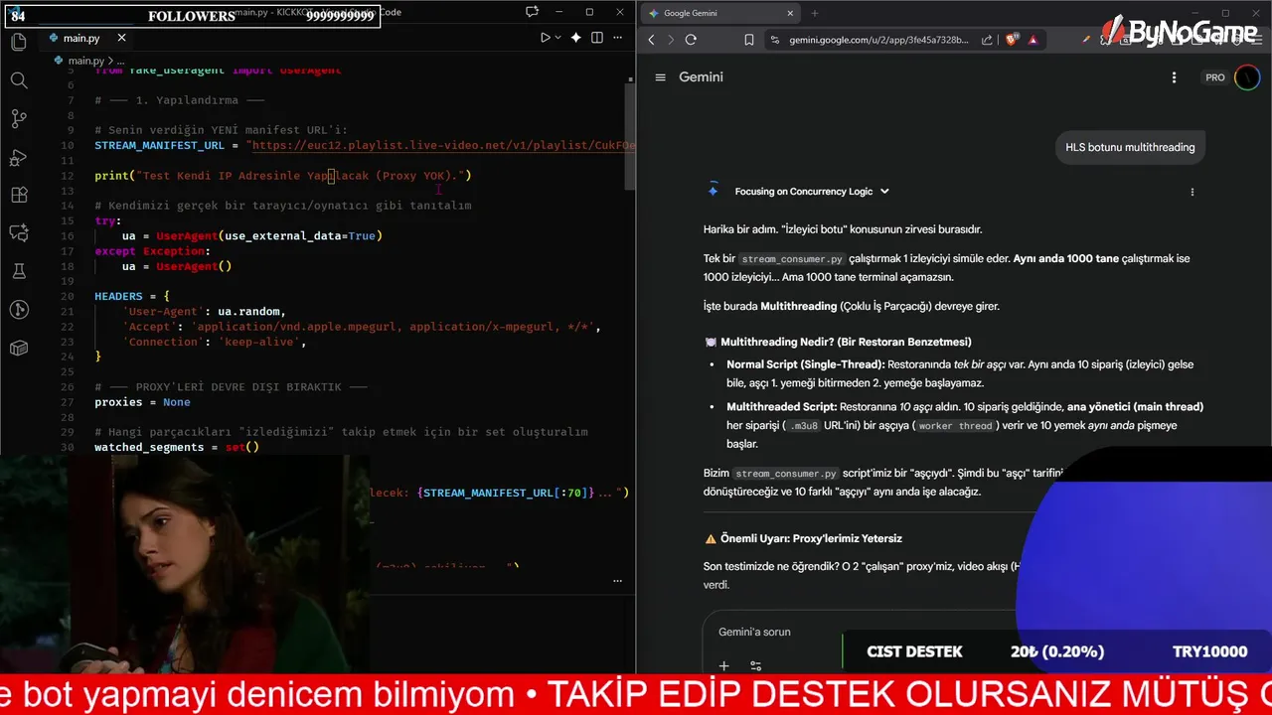Bookmark the page via bookmark icon
The height and width of the screenshot is (715, 1272).
coord(749,40)
